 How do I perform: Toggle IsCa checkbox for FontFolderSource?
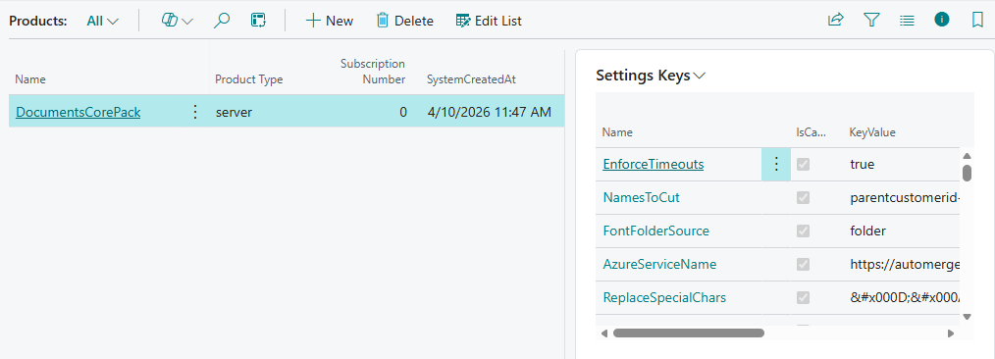(x=803, y=231)
